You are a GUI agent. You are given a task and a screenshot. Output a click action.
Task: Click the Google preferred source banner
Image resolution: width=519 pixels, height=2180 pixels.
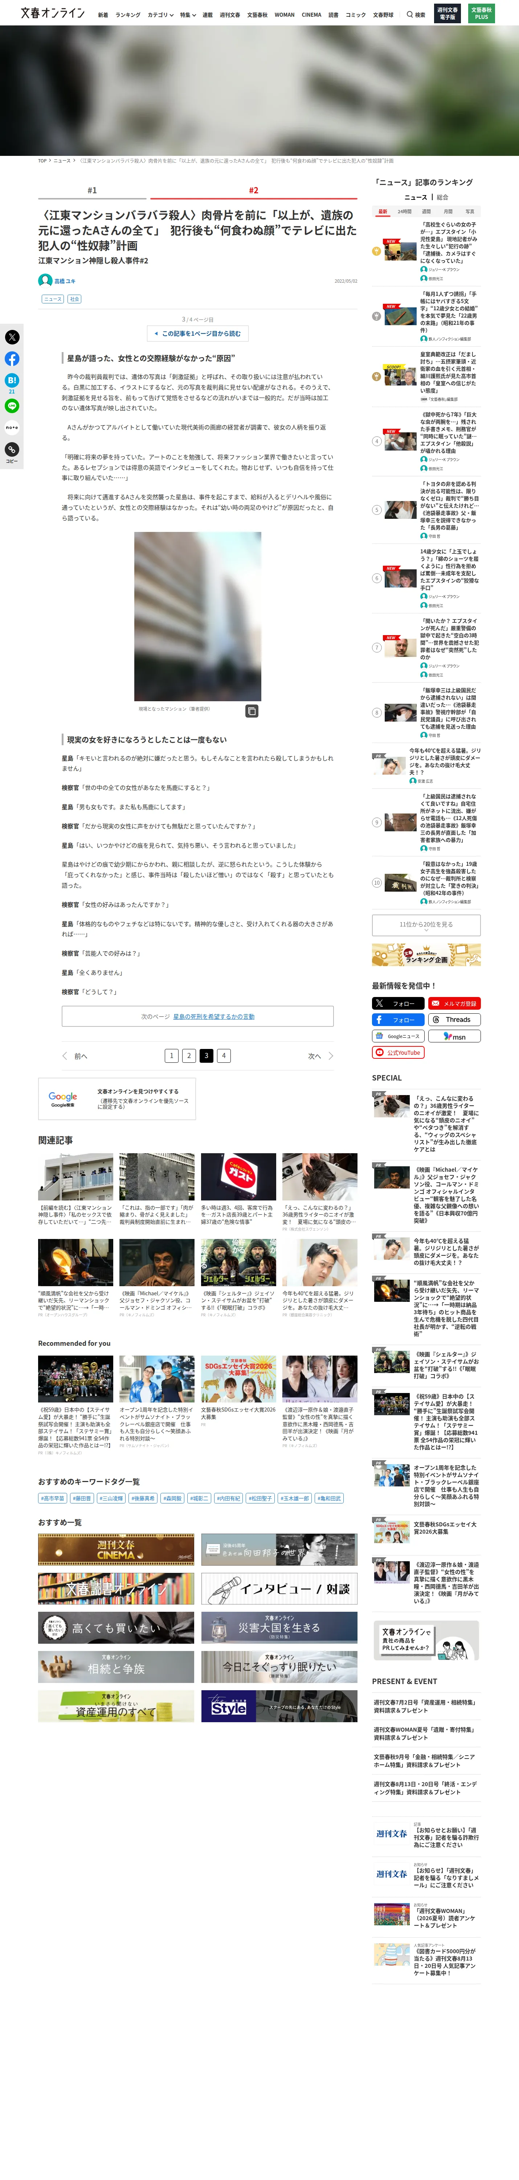coord(117,1098)
